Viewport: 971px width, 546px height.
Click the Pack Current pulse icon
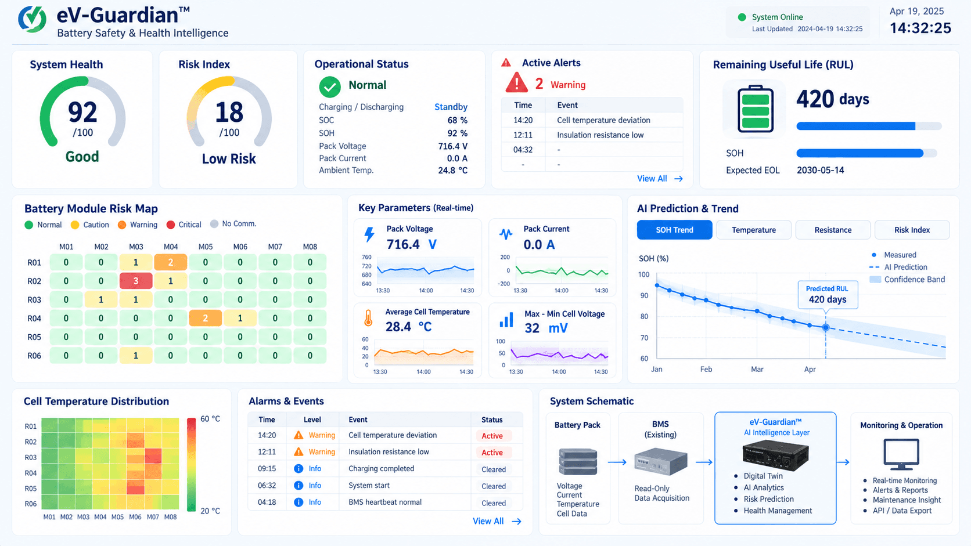point(506,234)
